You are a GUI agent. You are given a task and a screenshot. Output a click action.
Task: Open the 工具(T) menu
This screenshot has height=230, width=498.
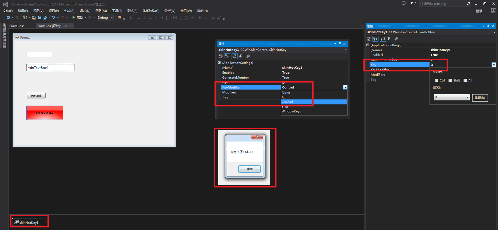117,11
